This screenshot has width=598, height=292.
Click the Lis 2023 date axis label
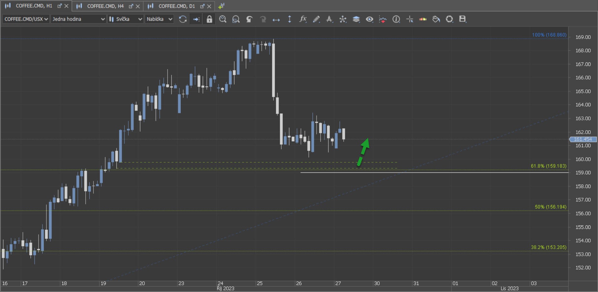pos(510,289)
